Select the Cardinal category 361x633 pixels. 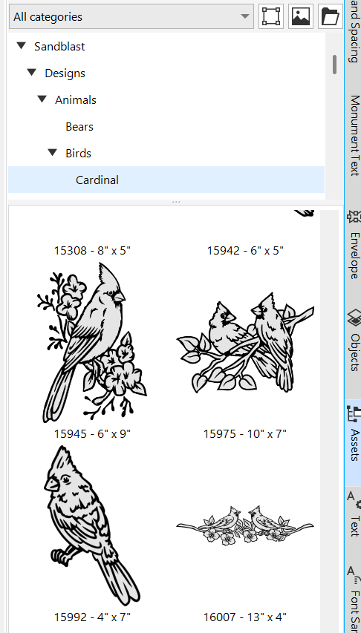point(166,180)
